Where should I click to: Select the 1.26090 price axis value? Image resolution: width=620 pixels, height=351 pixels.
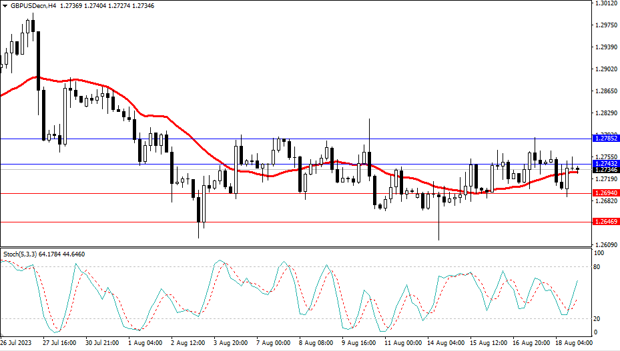[x=605, y=245]
